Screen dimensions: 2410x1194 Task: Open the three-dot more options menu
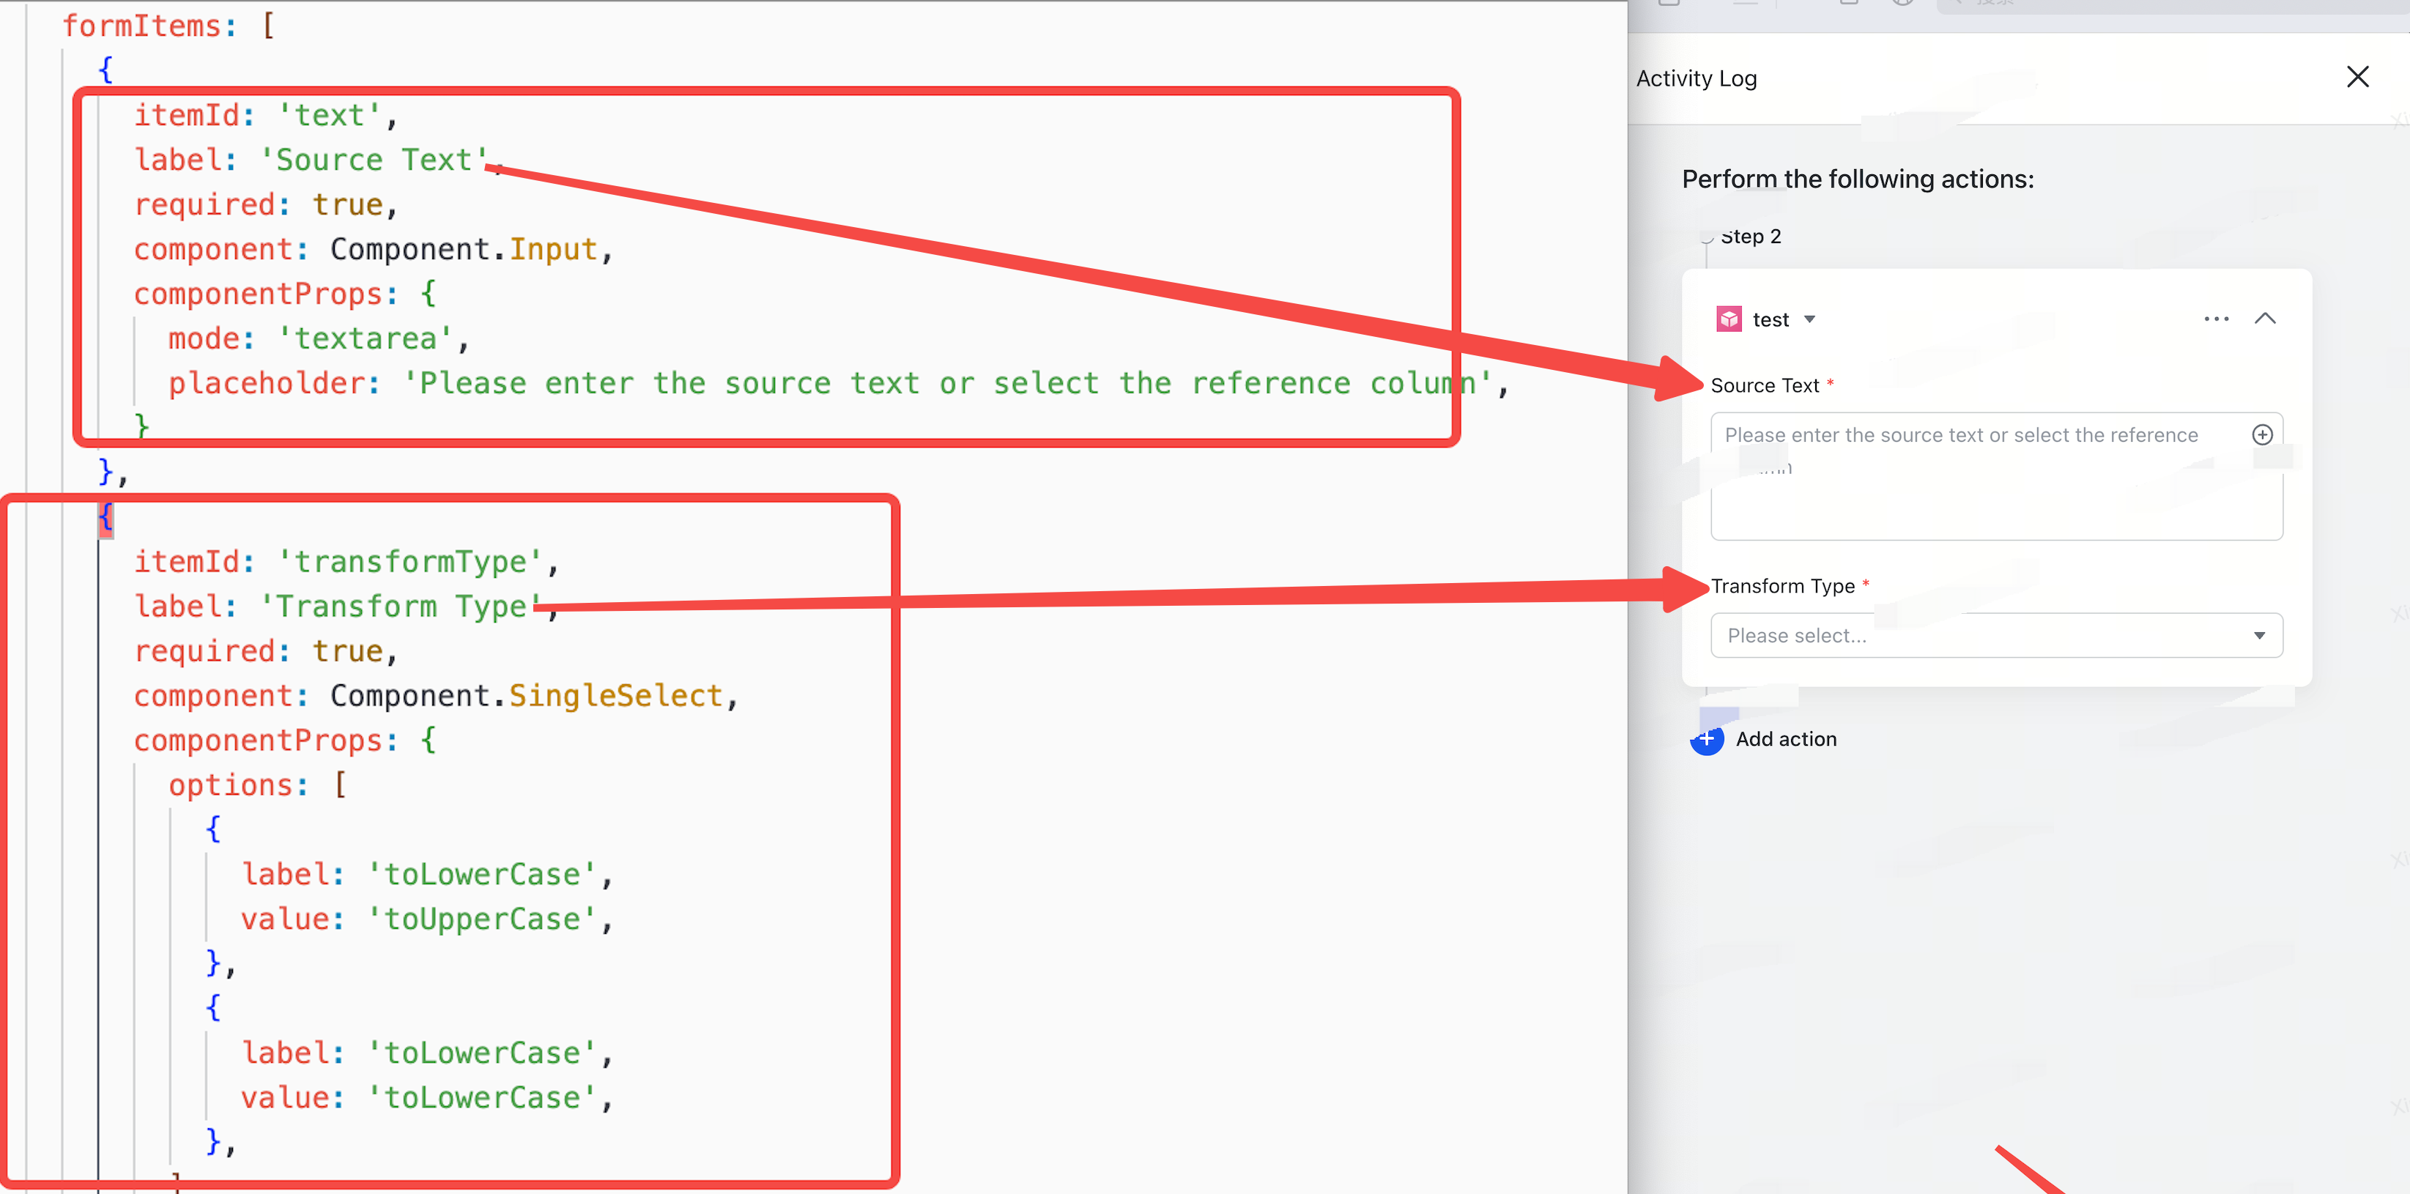[x=2217, y=319]
